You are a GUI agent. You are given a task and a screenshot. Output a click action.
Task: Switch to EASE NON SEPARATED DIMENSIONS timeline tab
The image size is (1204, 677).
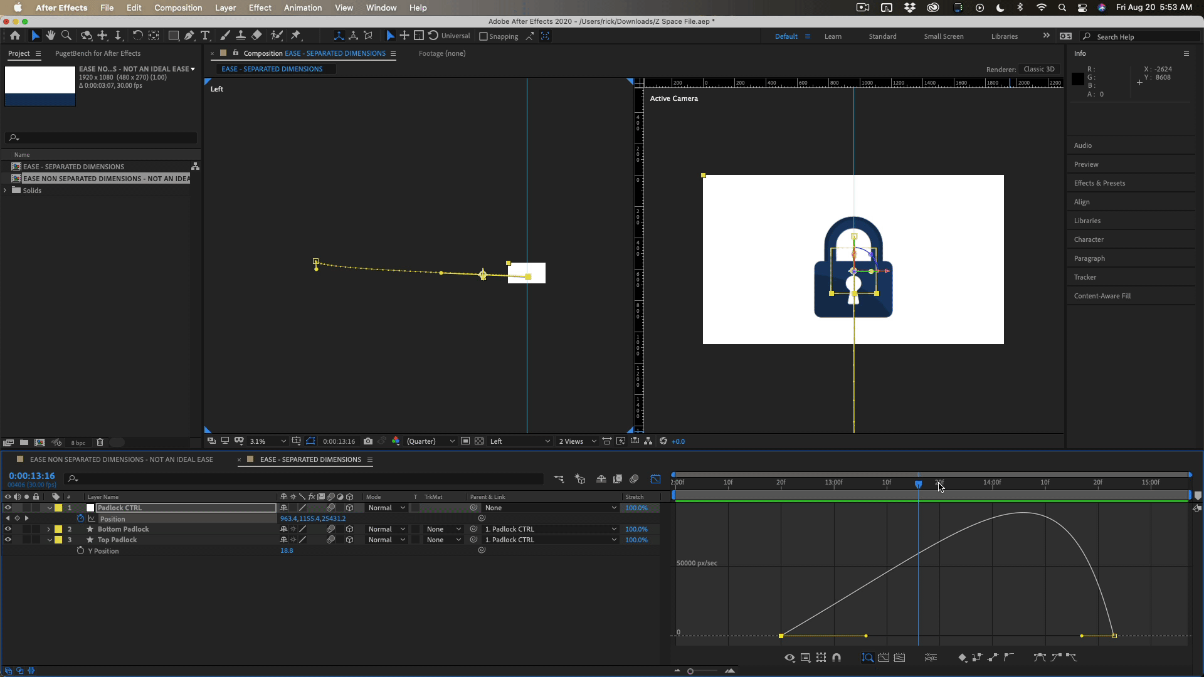click(121, 459)
